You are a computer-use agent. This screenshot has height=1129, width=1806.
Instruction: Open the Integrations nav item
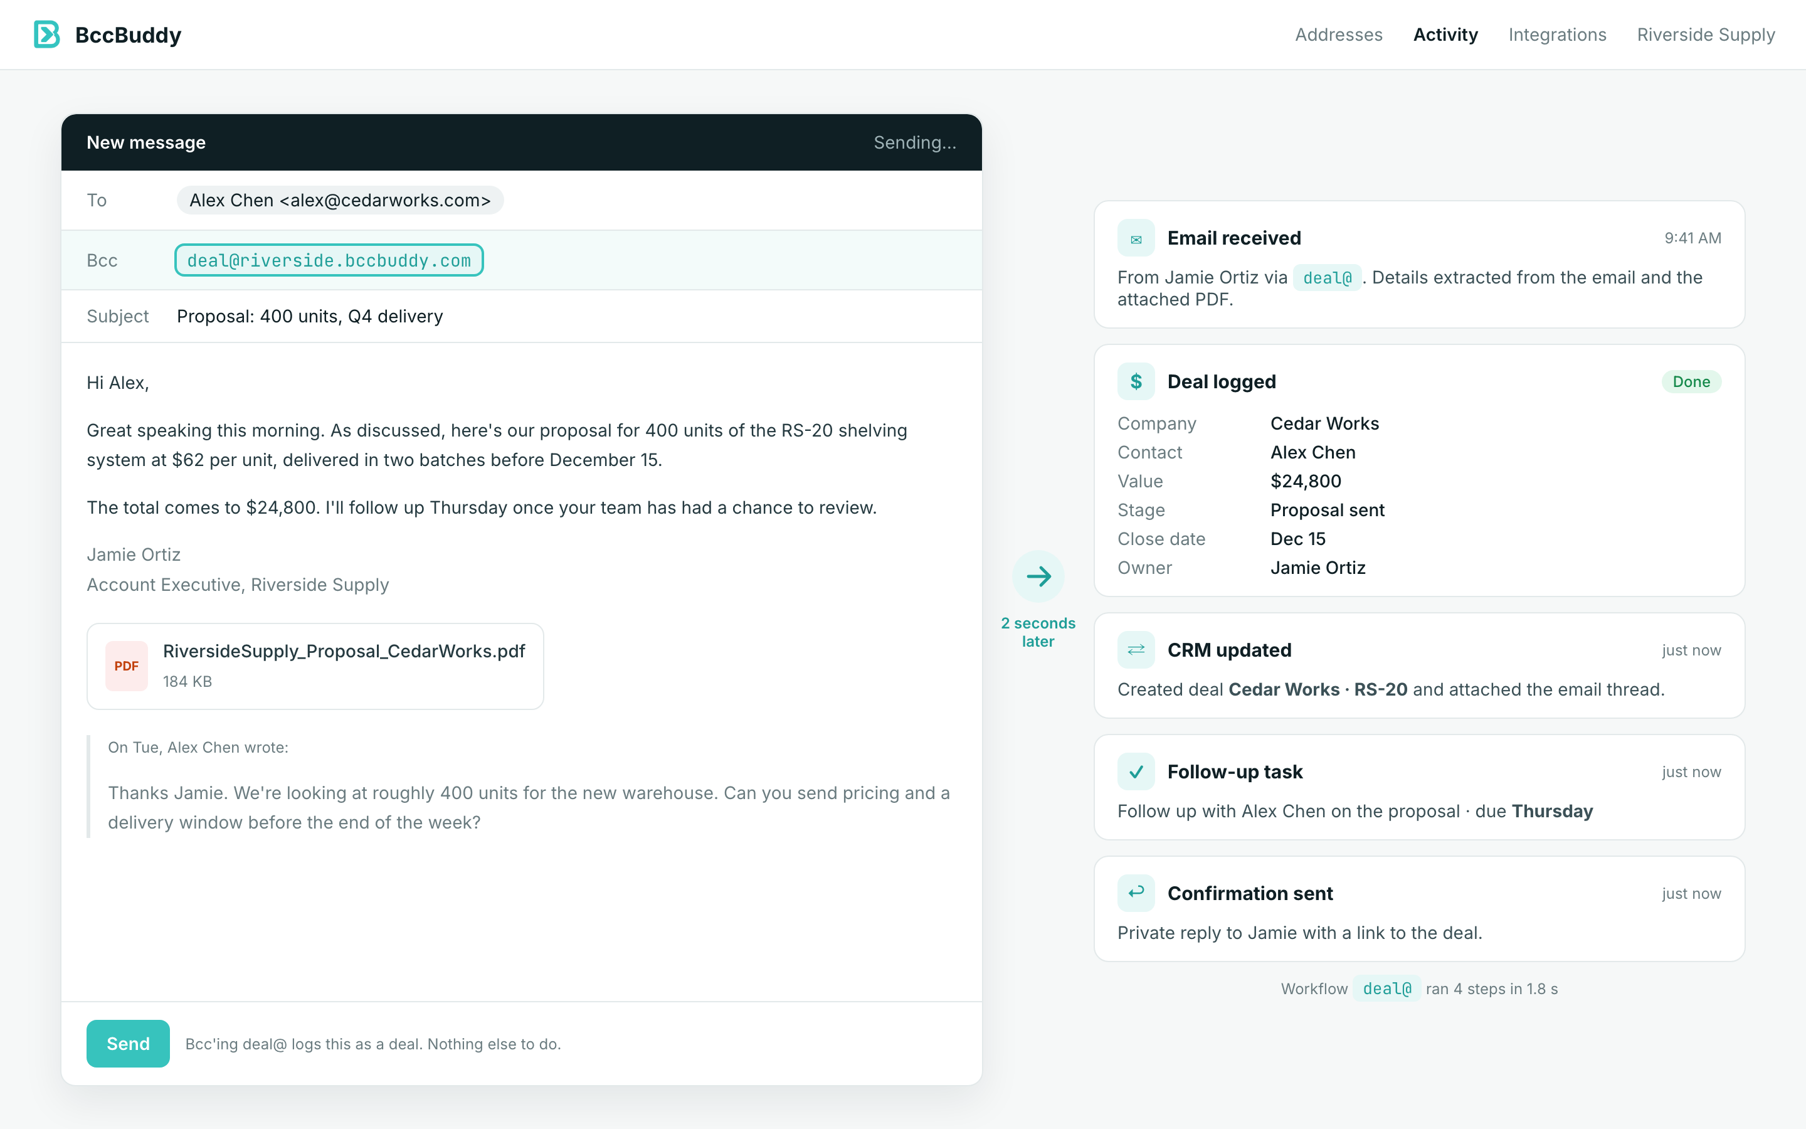(1558, 34)
